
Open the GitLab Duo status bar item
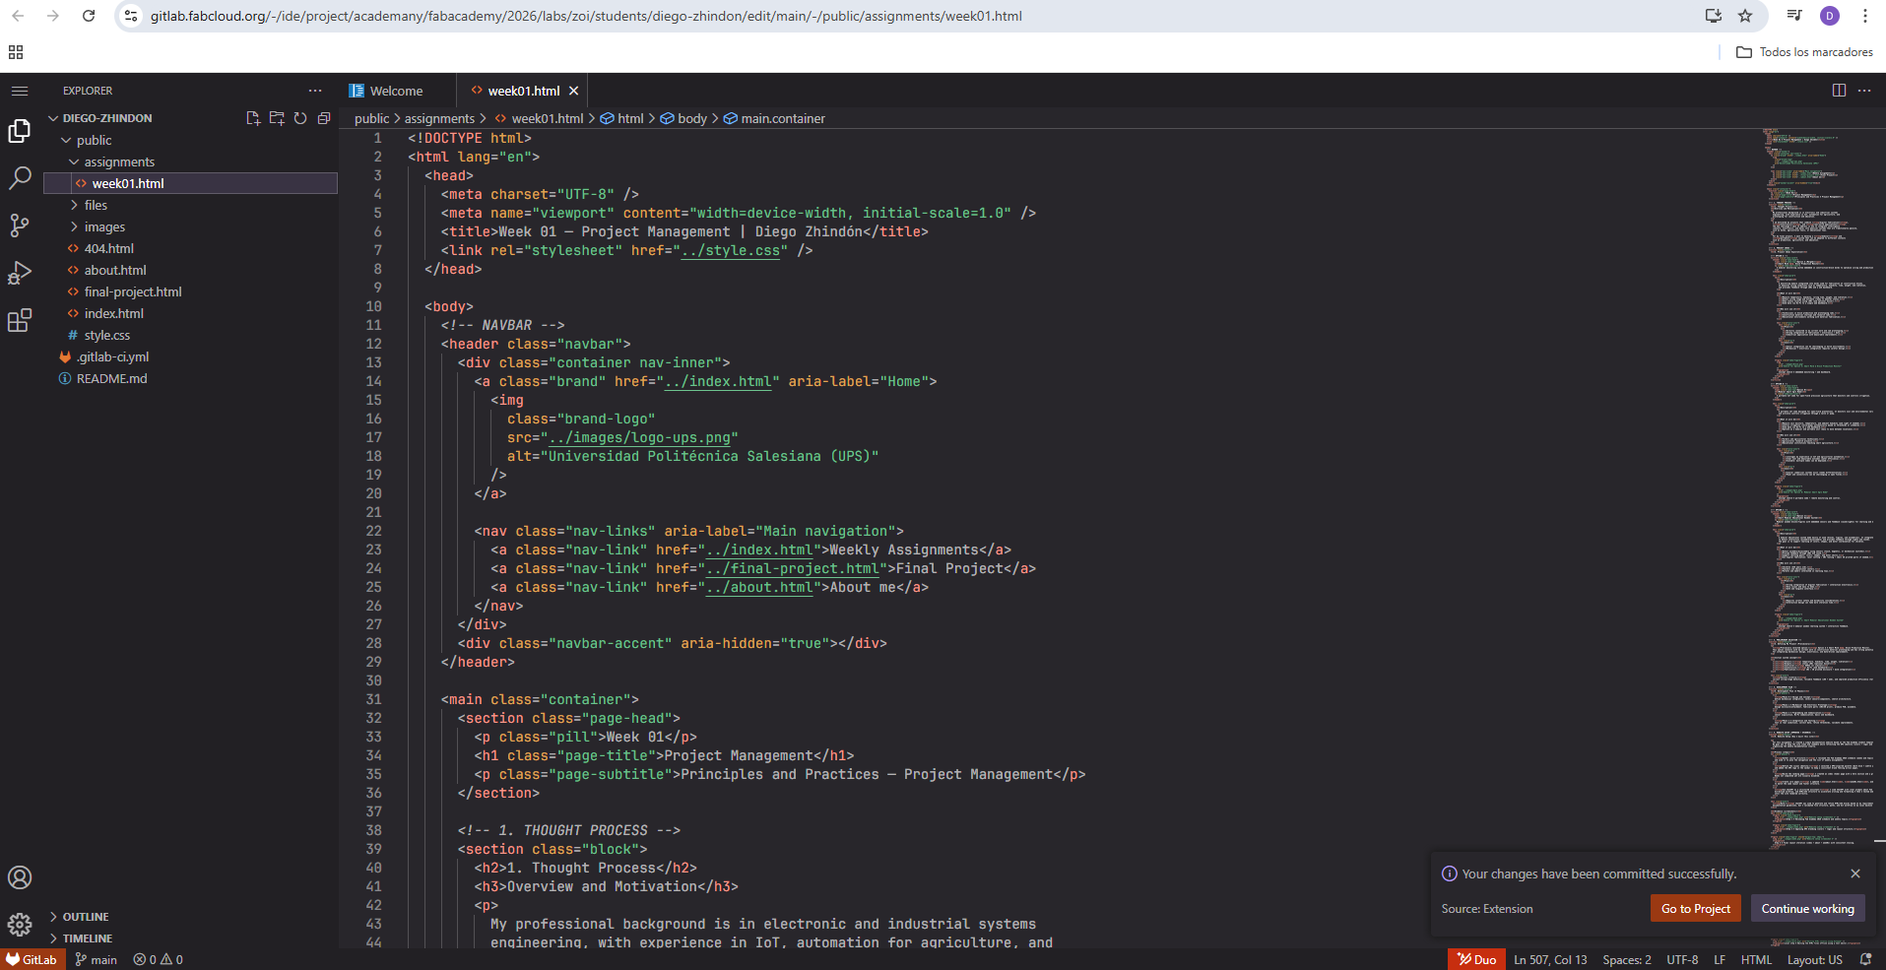[1476, 958]
